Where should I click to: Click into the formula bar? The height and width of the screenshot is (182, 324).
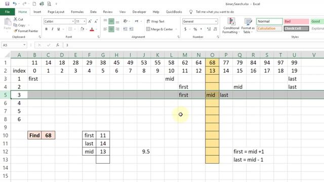tap(193, 45)
